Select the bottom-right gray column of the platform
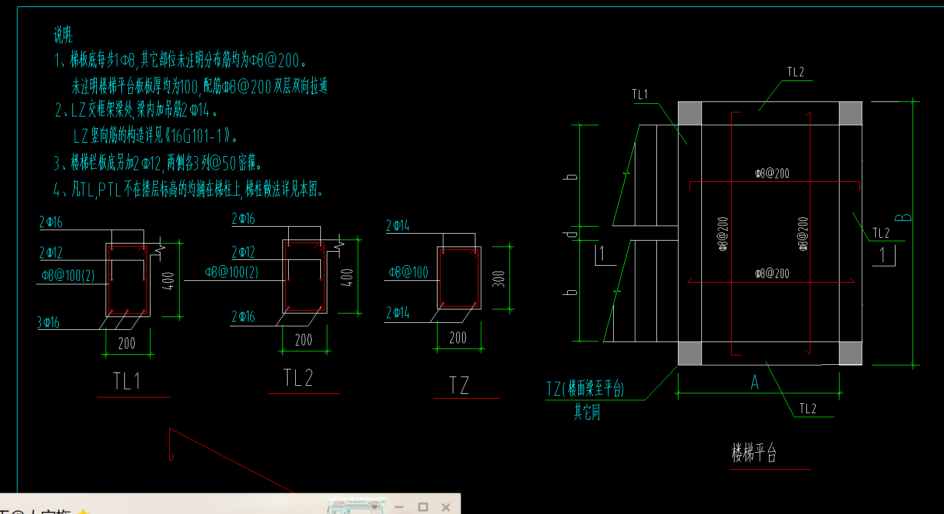944x514 pixels. pyautogui.click(x=851, y=353)
